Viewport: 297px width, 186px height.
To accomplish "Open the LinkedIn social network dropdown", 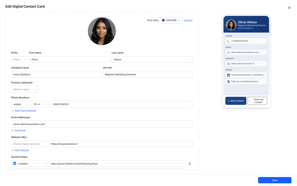I will [x=29, y=164].
